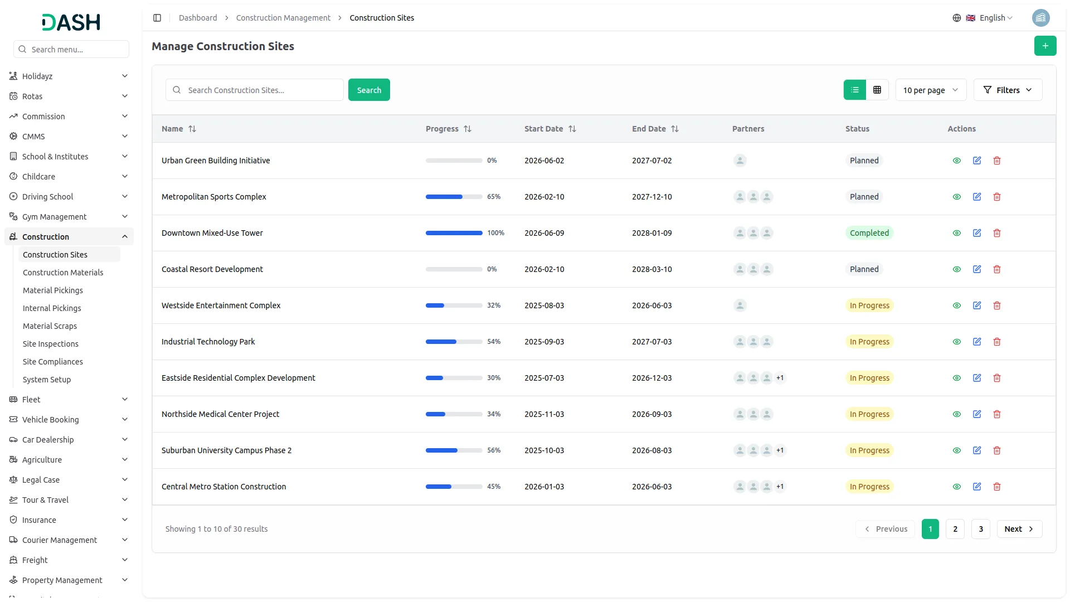Edit Urban Green Building Initiative
The image size is (1070, 602).
(977, 161)
